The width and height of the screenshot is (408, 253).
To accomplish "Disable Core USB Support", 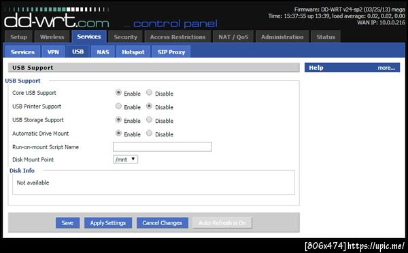I will (x=149, y=92).
